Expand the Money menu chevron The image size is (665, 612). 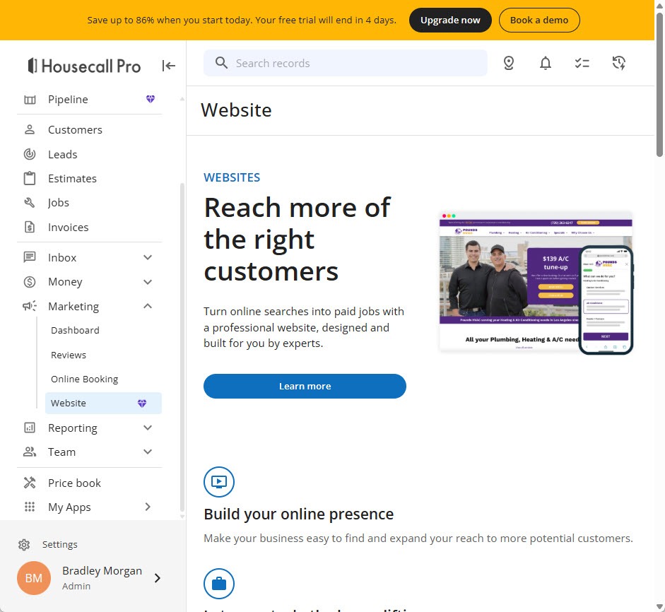[x=148, y=281]
